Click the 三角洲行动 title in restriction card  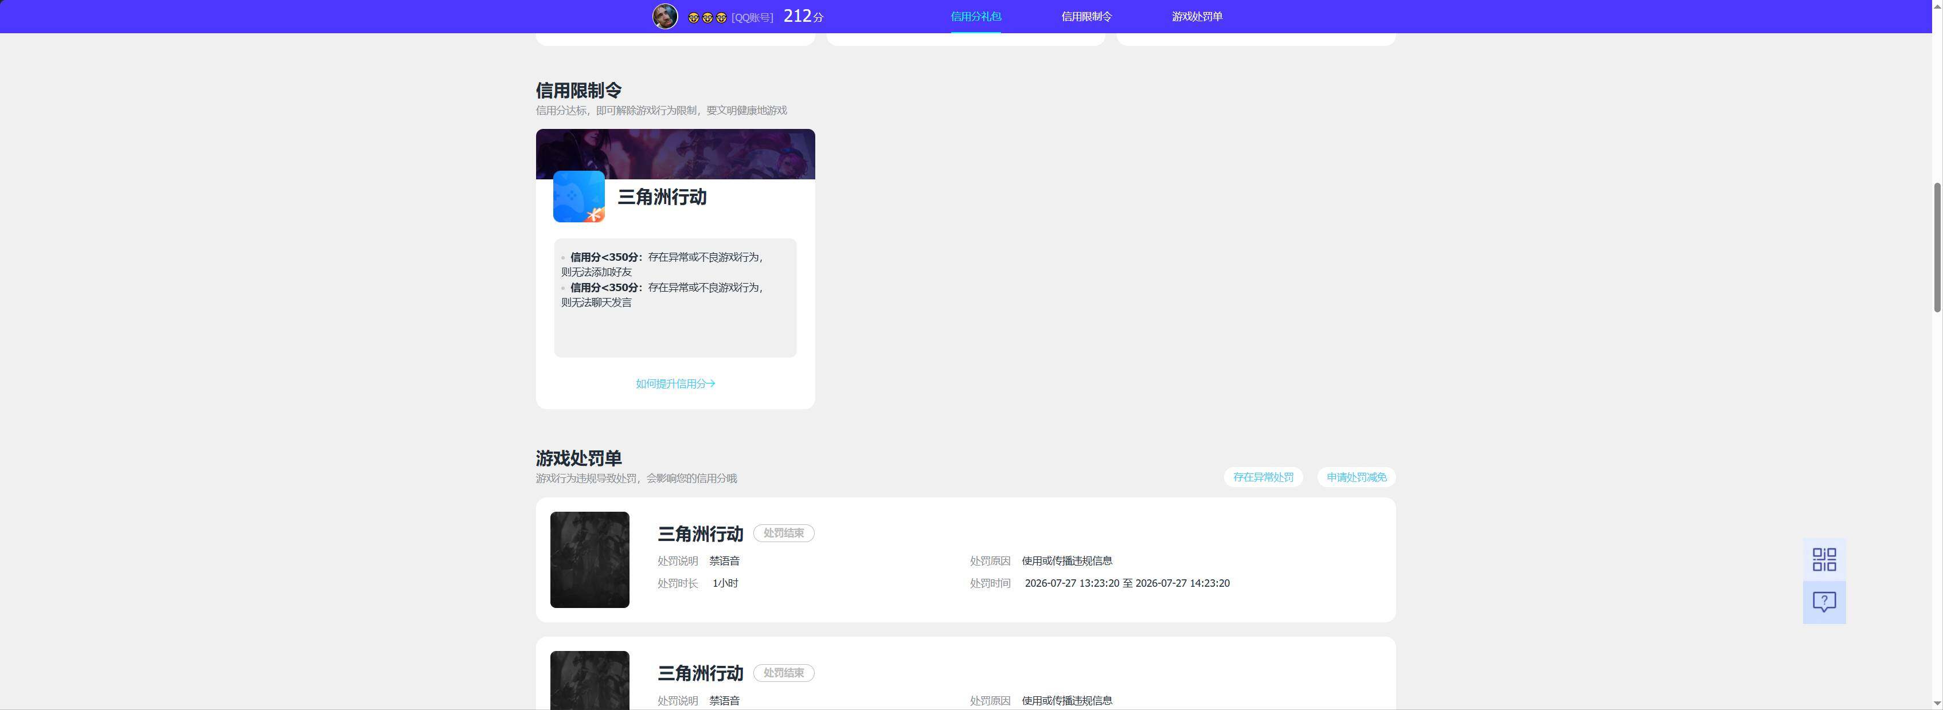tap(662, 197)
